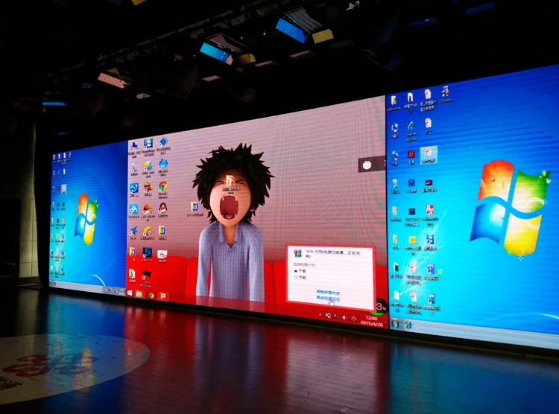Open yellow sticky-note icon on right screen desktop

412,240
